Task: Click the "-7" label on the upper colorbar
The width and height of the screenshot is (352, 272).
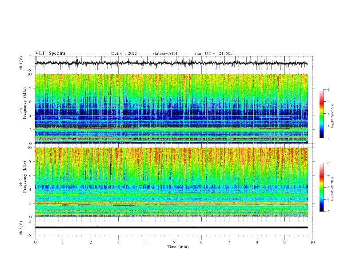Action: coord(328,138)
